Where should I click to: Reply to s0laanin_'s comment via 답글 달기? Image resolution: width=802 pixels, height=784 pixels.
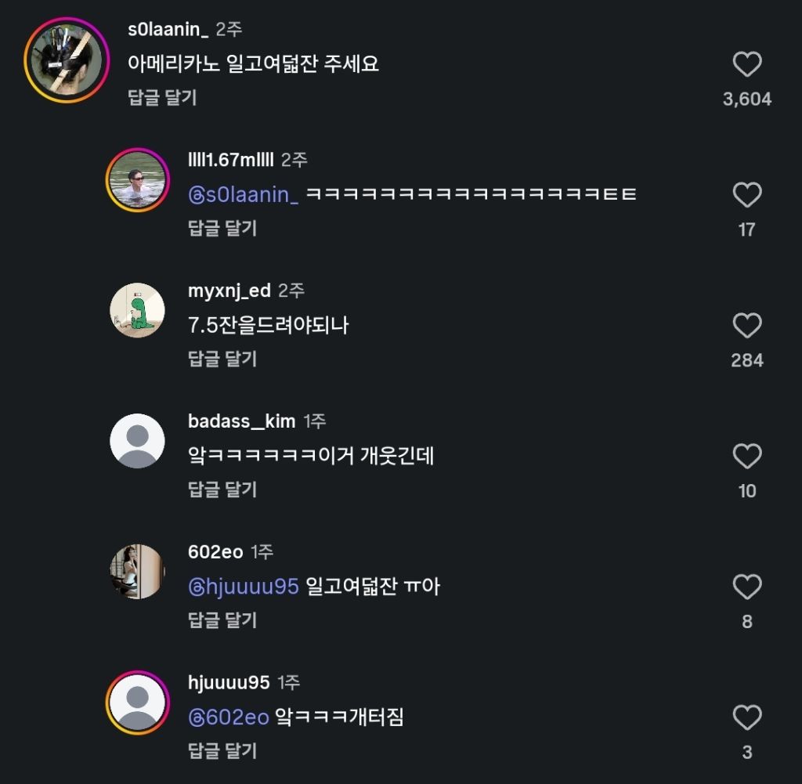[162, 97]
